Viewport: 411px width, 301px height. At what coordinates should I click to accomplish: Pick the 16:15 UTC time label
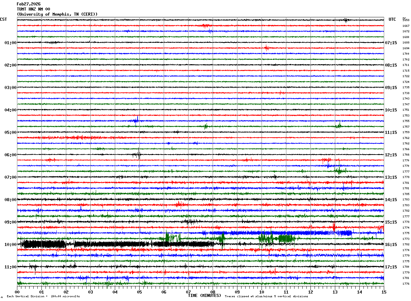tap(391, 245)
